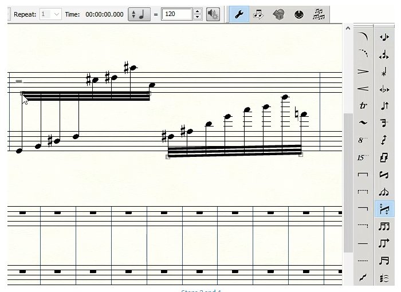Click the vertical scrollbar up arrow
Viewport: 401px width, 292px height.
click(x=348, y=29)
